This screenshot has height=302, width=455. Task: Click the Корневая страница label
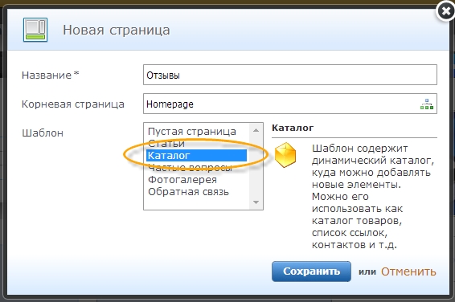pyautogui.click(x=73, y=104)
